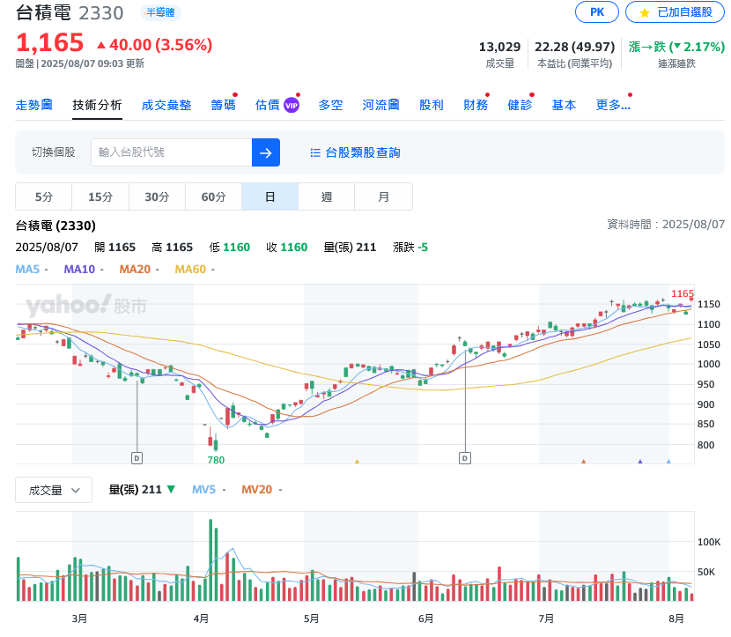Click the light blue triangle marker near August
The width and height of the screenshot is (731, 637).
tap(668, 461)
